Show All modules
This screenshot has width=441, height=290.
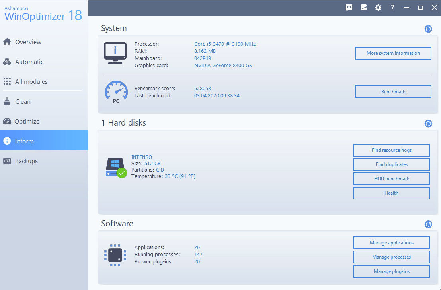pyautogui.click(x=44, y=82)
